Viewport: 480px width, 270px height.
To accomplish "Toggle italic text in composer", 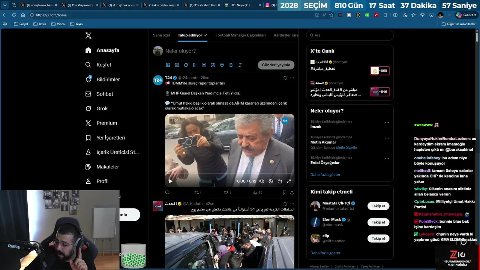I will pos(240,65).
